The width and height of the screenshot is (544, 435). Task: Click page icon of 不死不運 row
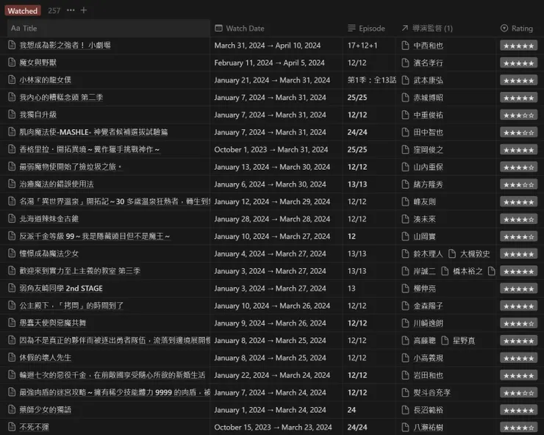coord(12,427)
